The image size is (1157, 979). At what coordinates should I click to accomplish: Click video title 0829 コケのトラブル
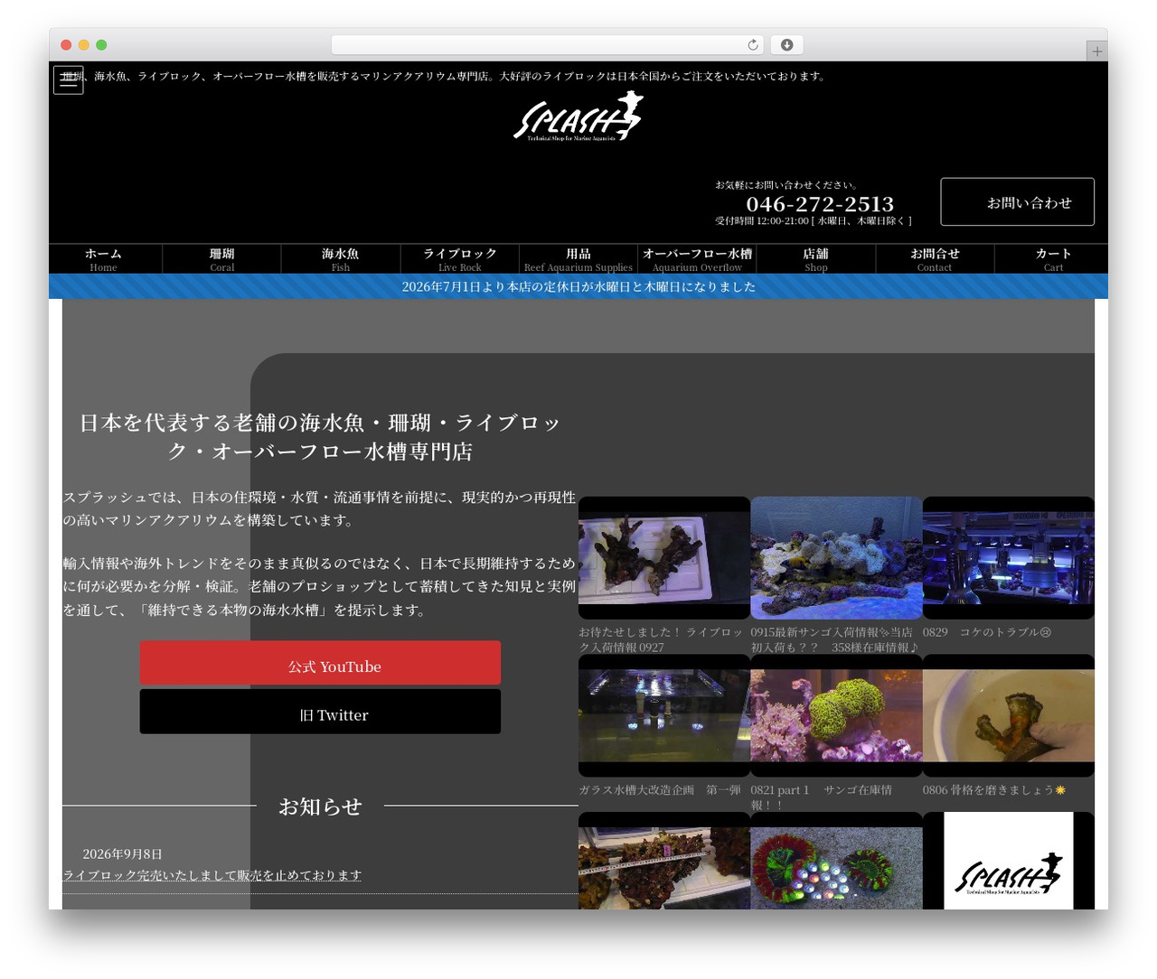pyautogui.click(x=987, y=632)
